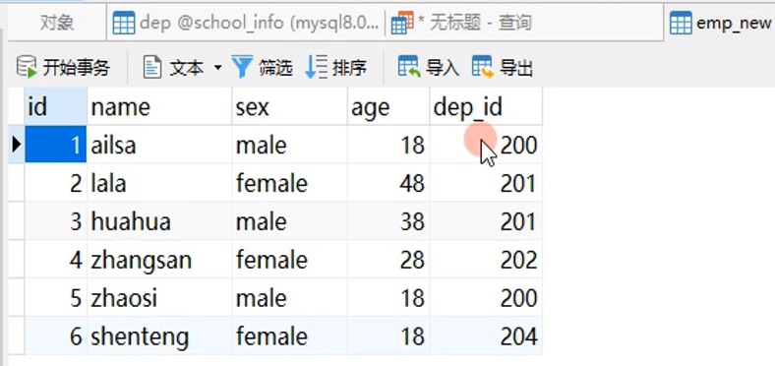The height and width of the screenshot is (366, 775).
Task: Click the Sort (排序) icon
Action: pos(316,67)
